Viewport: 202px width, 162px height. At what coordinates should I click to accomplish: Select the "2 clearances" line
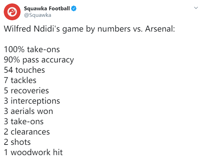coord(27,132)
